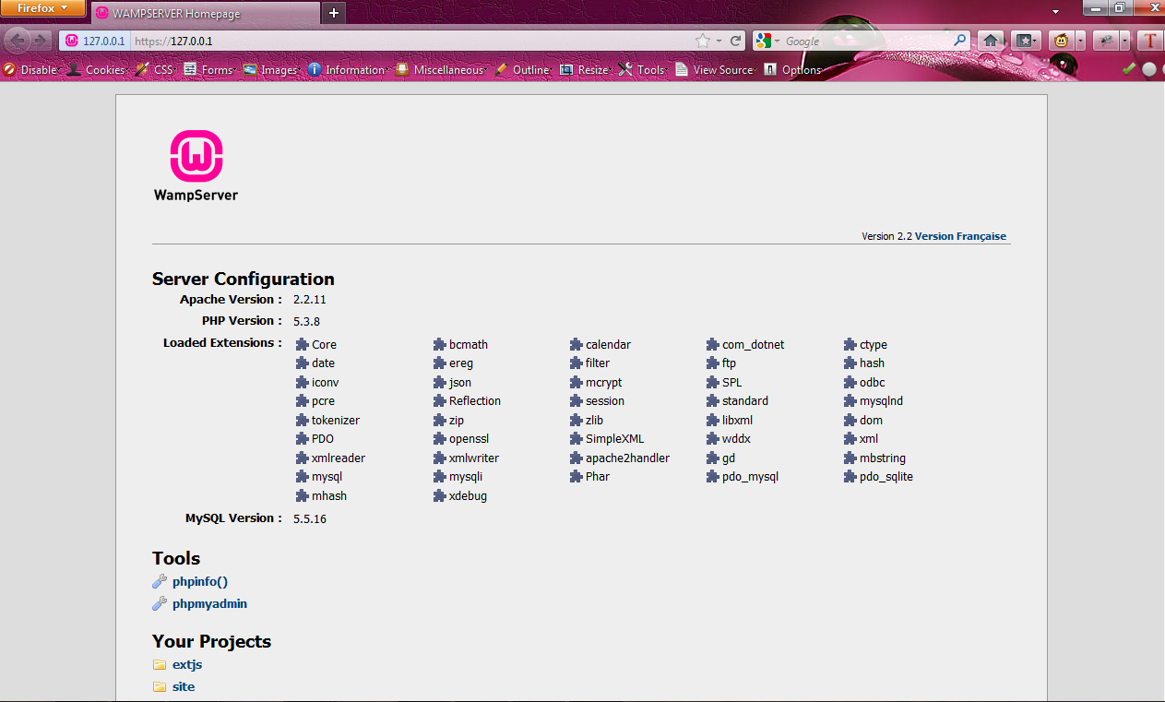Expand the Greasemonkey dropdown arrow
The image size is (1165, 702).
pyautogui.click(x=1080, y=41)
